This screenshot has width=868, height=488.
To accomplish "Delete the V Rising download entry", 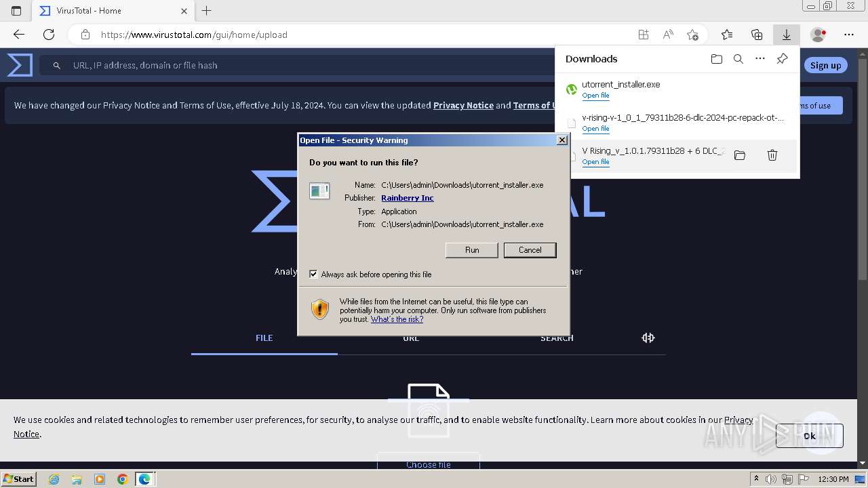I will tap(772, 155).
